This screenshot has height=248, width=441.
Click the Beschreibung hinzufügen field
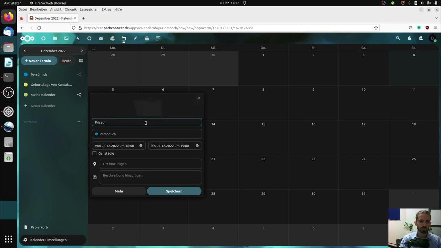(x=151, y=177)
